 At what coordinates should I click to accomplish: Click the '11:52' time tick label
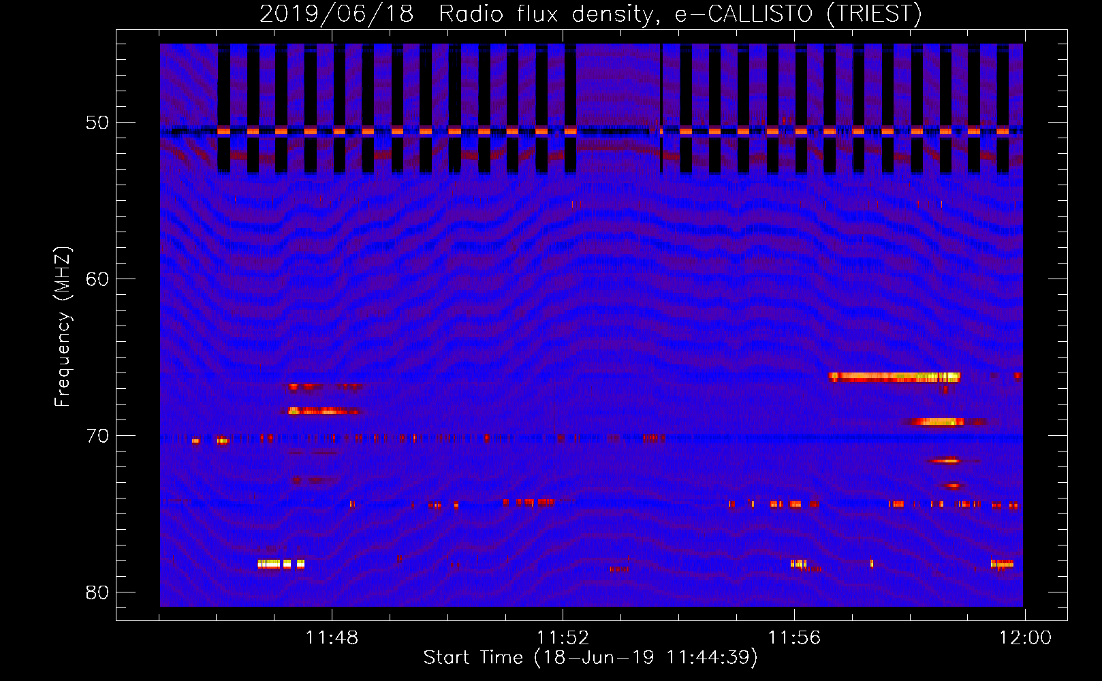(563, 638)
